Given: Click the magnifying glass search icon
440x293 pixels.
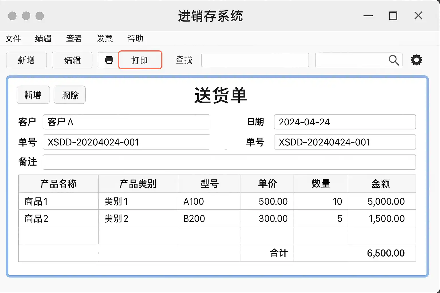Looking at the screenshot, I should 394,60.
